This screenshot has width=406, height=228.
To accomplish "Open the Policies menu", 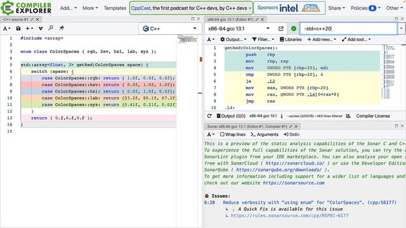I will pyautogui.click(x=359, y=8).
